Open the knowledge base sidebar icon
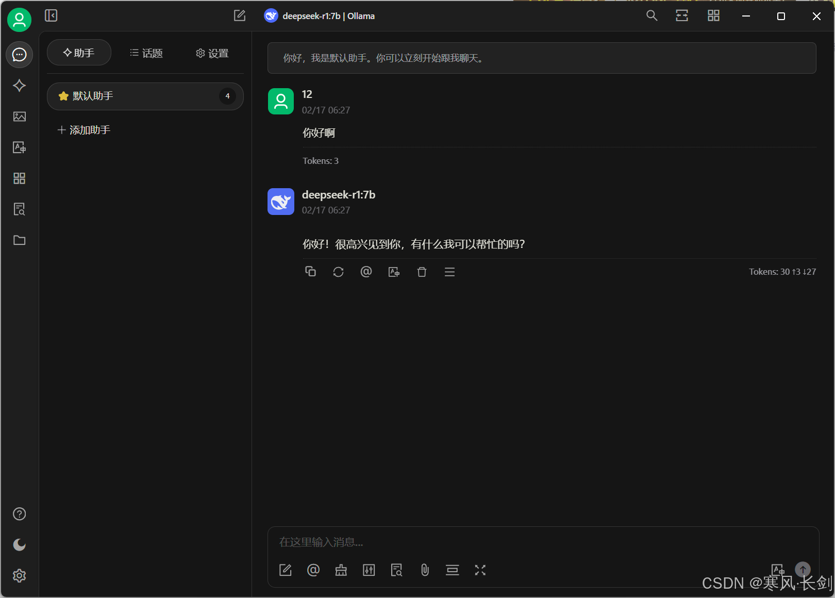Image resolution: width=835 pixels, height=598 pixels. [19, 209]
